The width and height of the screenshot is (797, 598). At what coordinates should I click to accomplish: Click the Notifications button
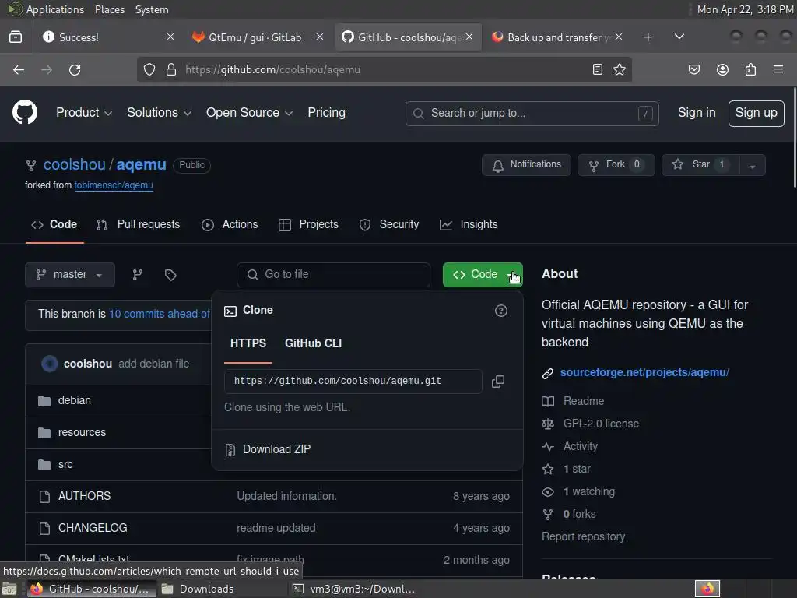click(526, 165)
